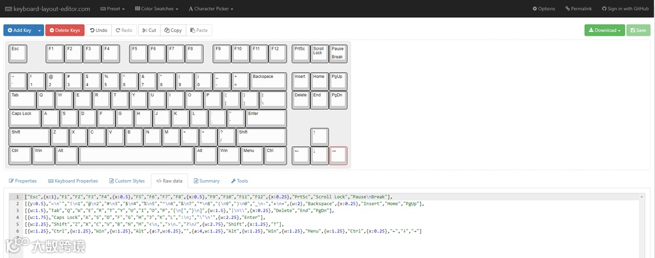Click raw data line 6 starting with Ctrl
Viewport: 655px width, 258px height.
point(223,231)
